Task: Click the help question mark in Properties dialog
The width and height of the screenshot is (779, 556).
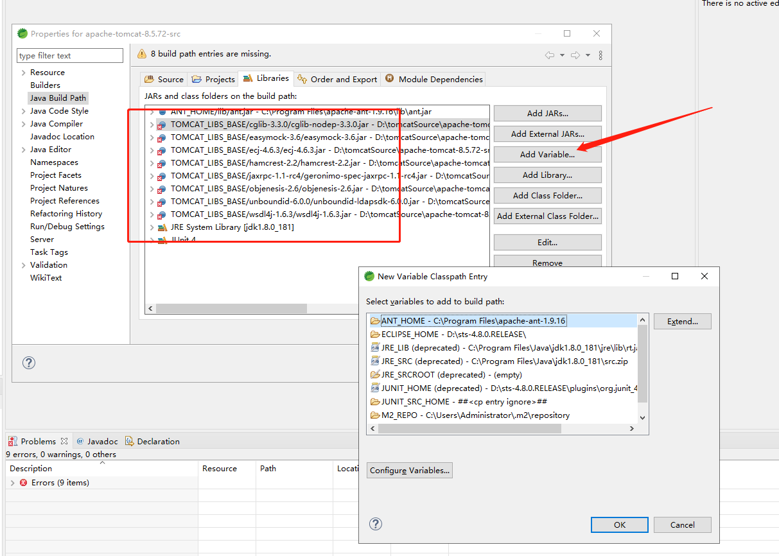Action: pos(28,363)
